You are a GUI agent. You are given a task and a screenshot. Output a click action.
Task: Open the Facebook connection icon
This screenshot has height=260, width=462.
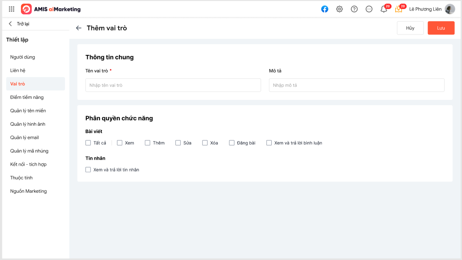click(x=325, y=9)
